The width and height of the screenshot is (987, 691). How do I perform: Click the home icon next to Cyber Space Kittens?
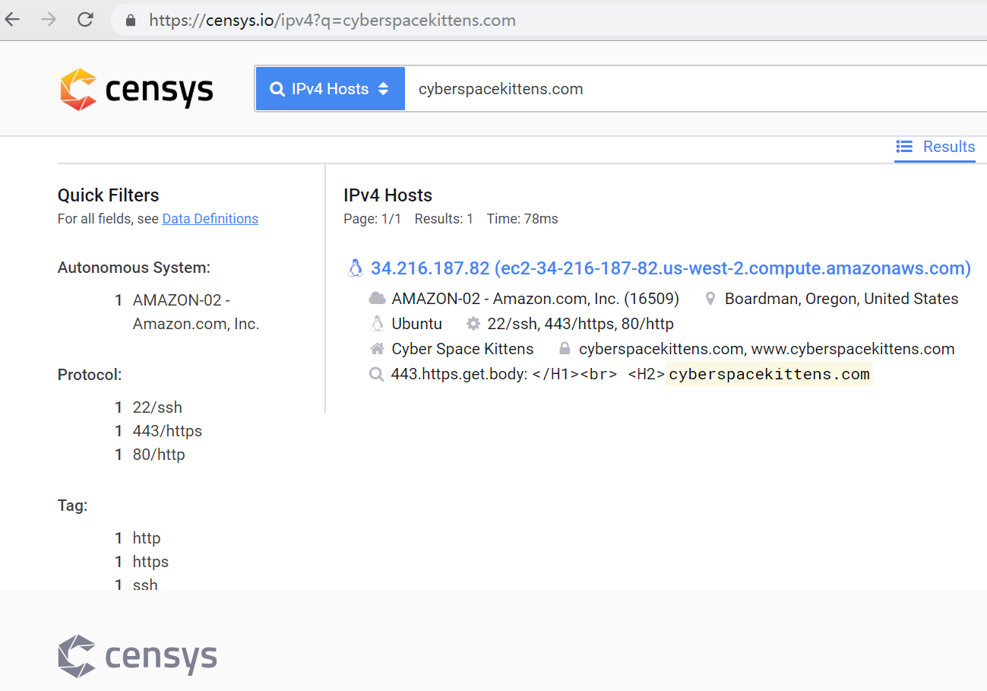[x=377, y=349]
